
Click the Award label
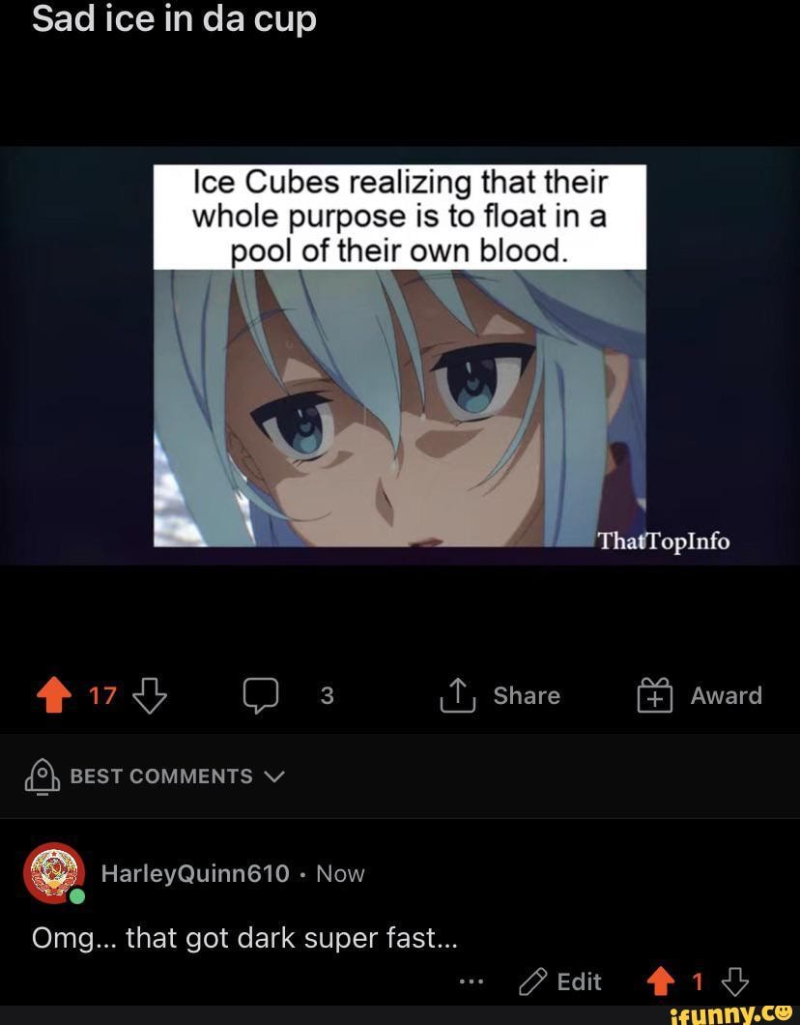tap(727, 695)
